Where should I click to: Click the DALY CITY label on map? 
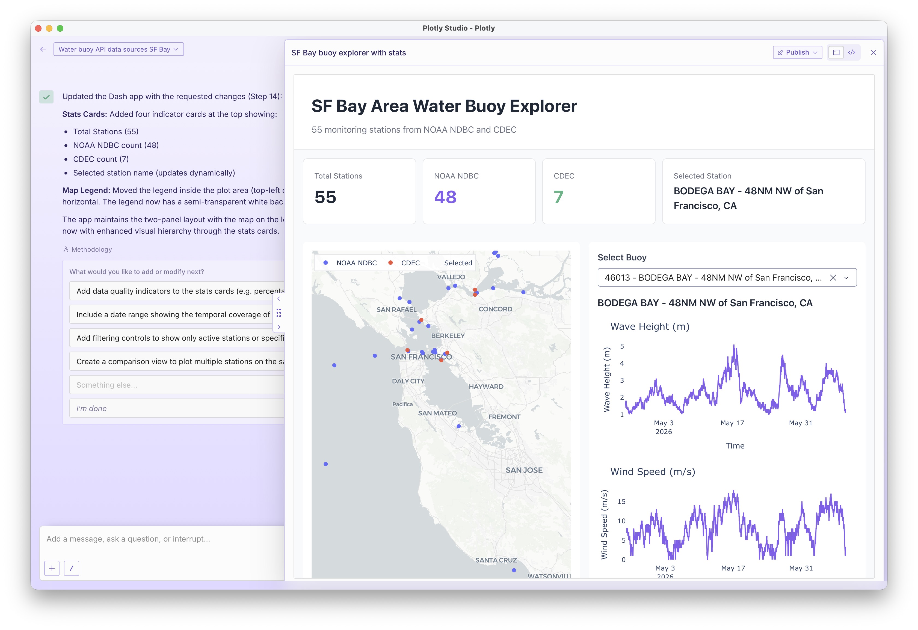click(408, 382)
